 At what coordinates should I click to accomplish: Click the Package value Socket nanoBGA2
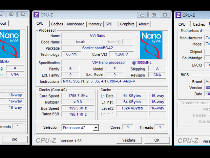pos(97,48)
